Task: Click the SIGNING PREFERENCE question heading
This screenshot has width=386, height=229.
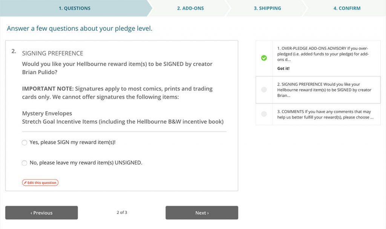Action: click(52, 53)
